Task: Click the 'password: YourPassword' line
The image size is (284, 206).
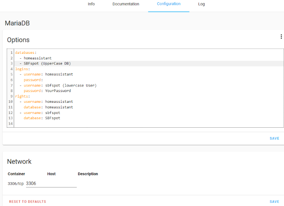Action: pos(47,91)
